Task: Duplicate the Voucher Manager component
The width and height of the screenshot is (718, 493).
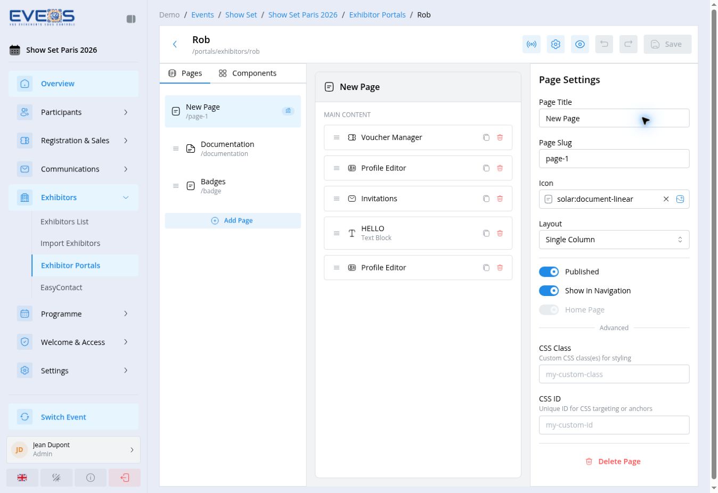Action: pyautogui.click(x=486, y=137)
